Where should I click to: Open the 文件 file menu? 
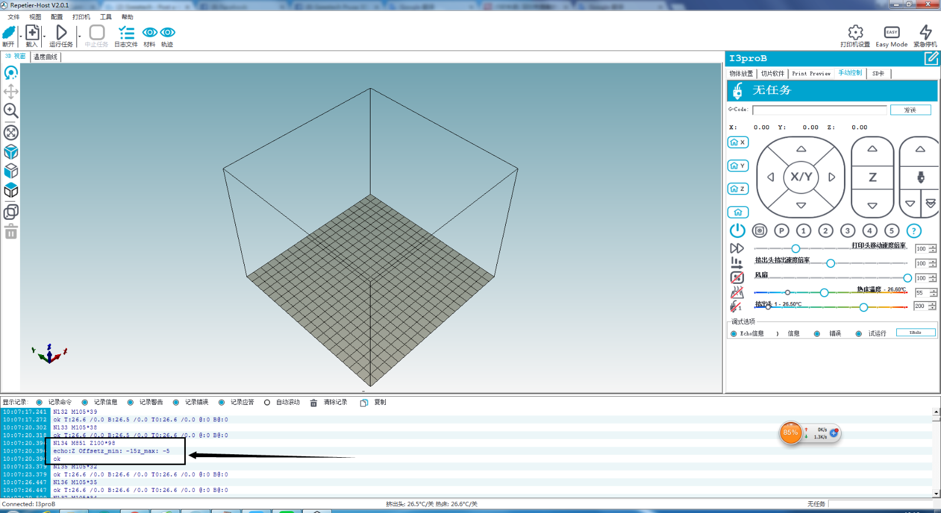click(x=14, y=17)
